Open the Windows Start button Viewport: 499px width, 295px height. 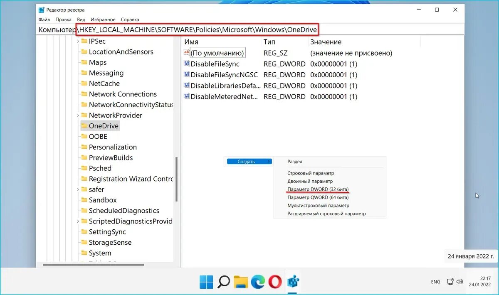pyautogui.click(x=206, y=282)
